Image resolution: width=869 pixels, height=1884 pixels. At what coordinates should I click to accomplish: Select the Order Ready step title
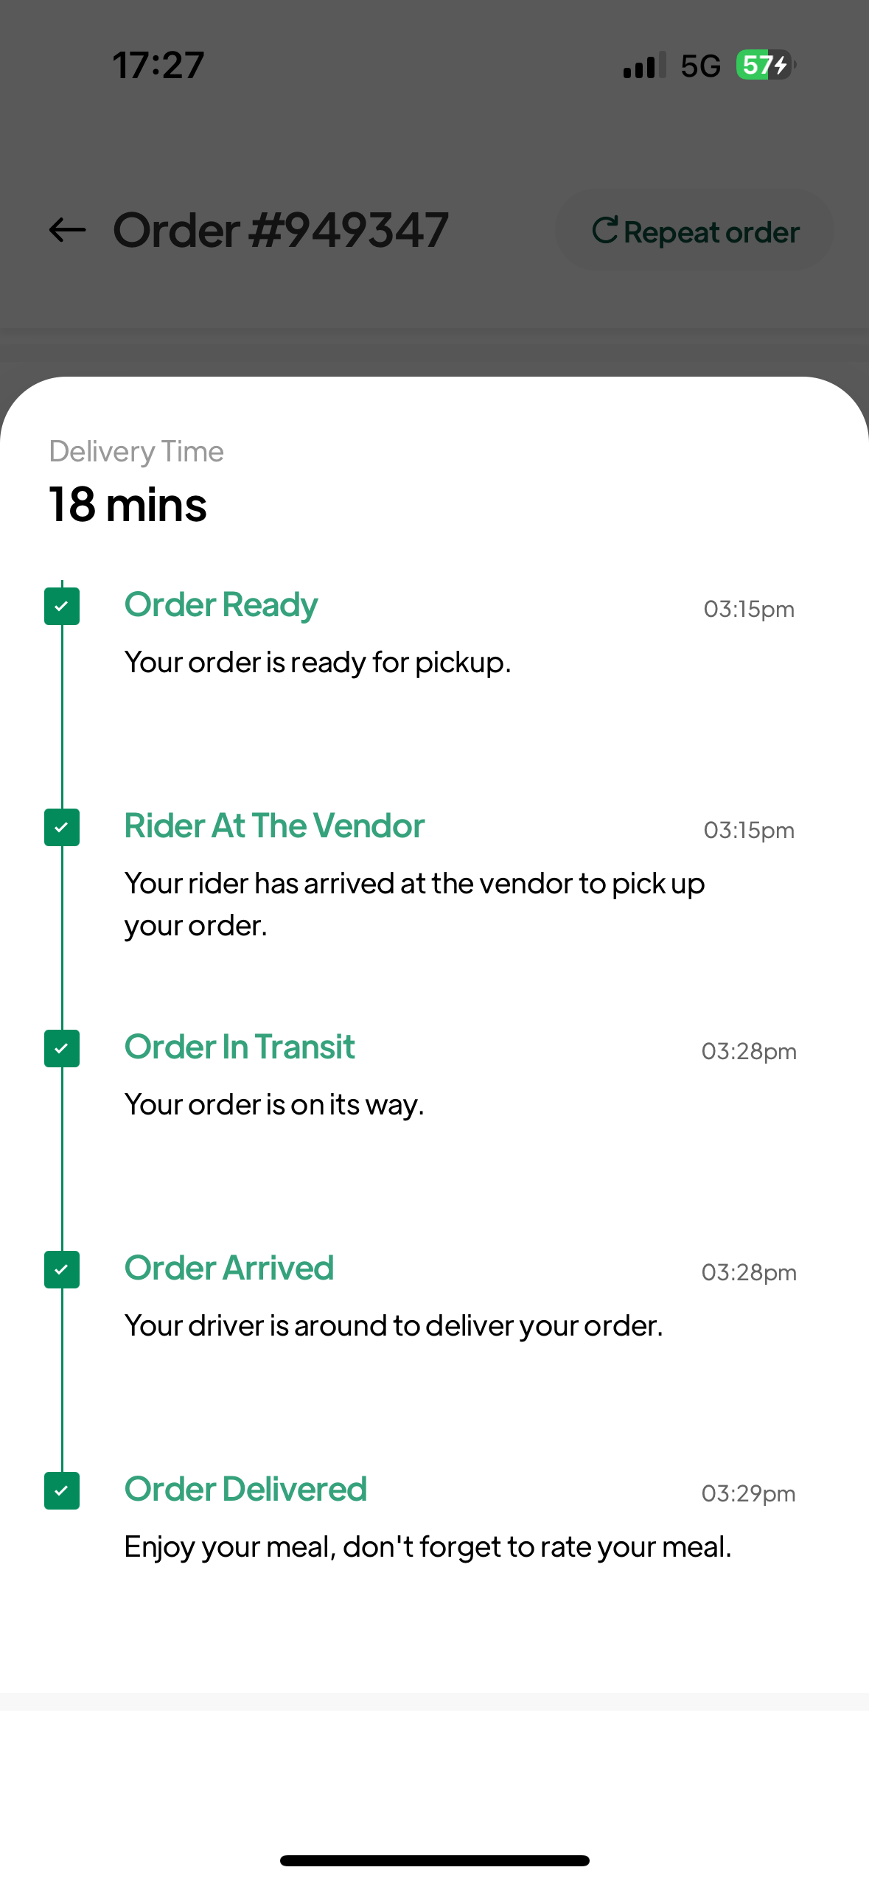(x=221, y=605)
